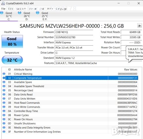Select the C: disk tab (Good 32 °C)
This screenshot has width=143, height=139.
pos(9,16)
